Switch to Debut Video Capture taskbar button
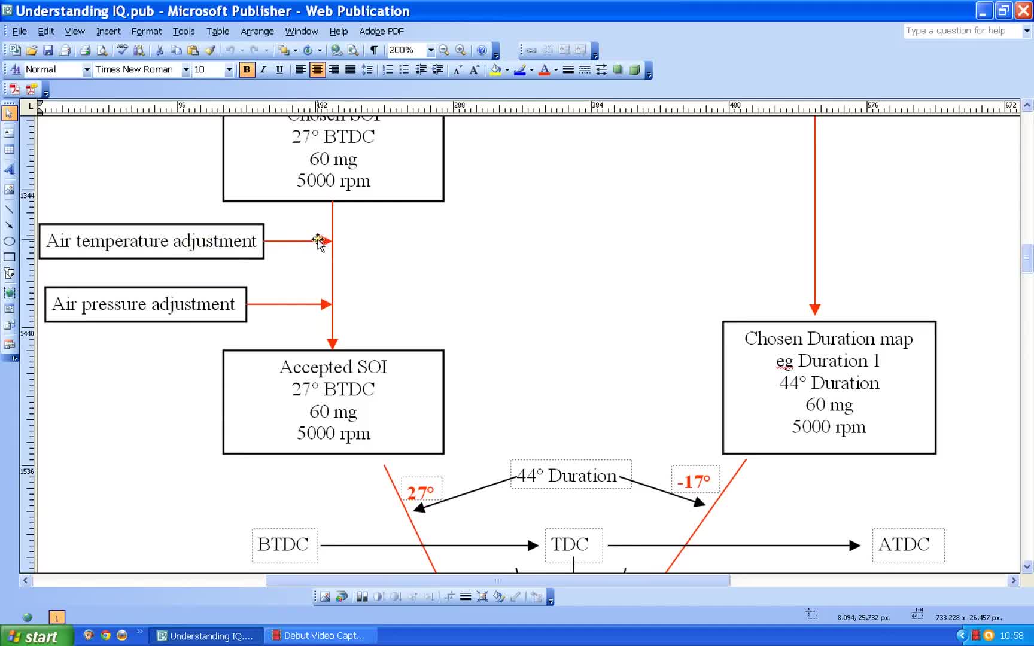 coord(322,636)
